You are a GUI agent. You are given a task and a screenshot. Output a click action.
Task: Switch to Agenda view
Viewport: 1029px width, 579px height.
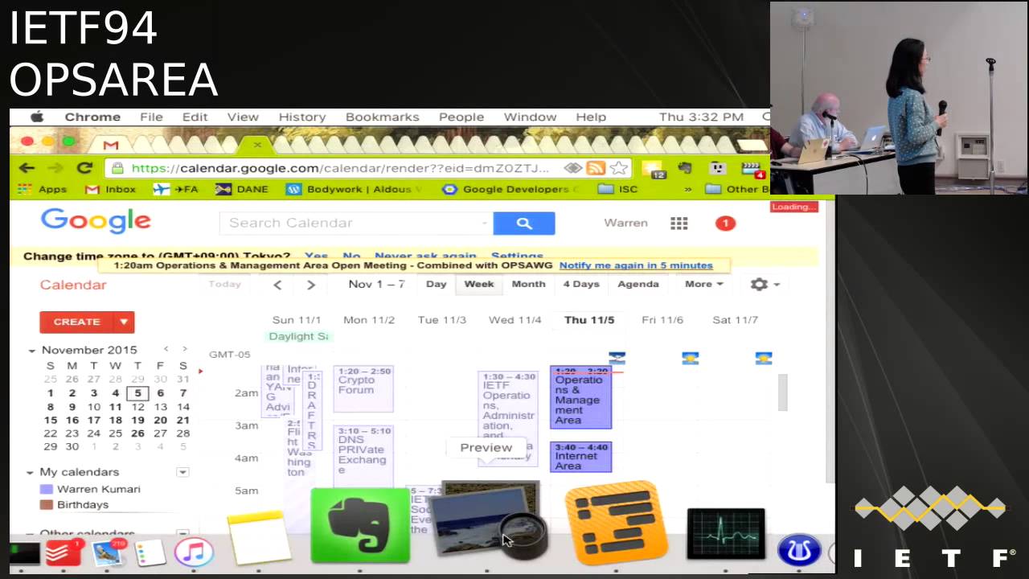pyautogui.click(x=638, y=284)
